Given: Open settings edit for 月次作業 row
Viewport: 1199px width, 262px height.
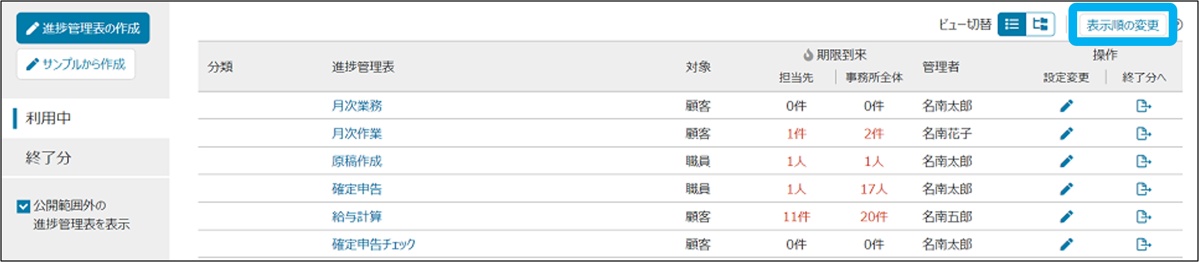Looking at the screenshot, I should point(1066,133).
